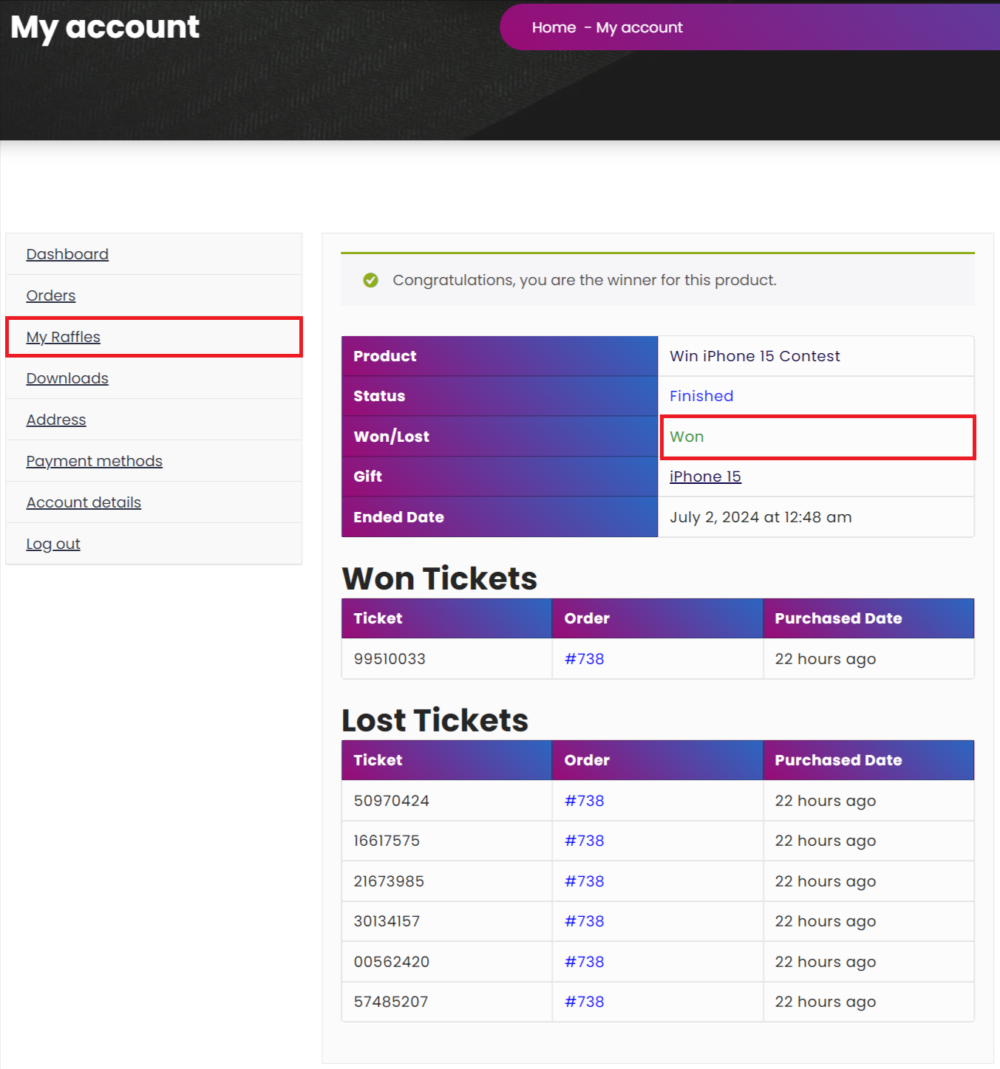Click the green success checkmark icon
Image resolution: width=1000 pixels, height=1069 pixels.
[370, 280]
